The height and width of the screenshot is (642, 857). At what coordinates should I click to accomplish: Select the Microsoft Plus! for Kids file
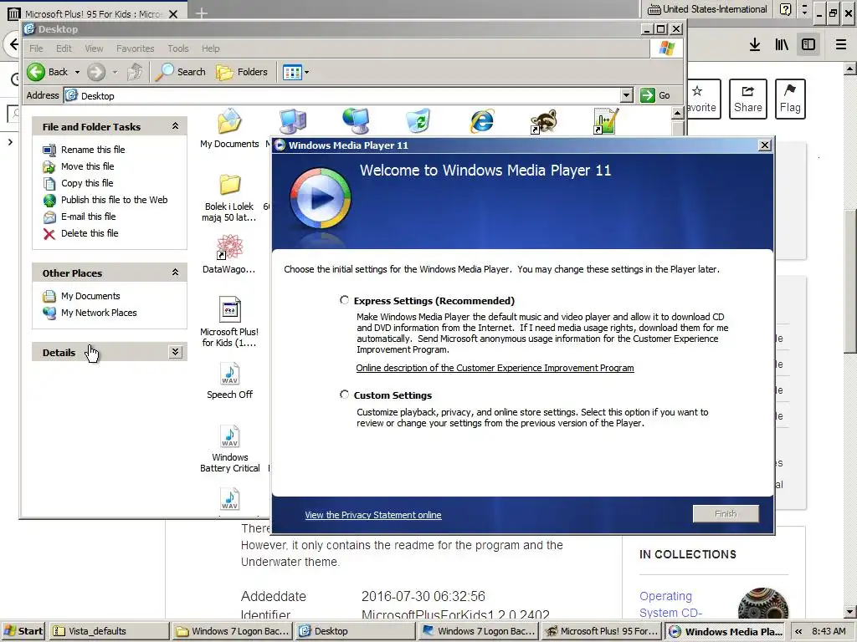229,322
